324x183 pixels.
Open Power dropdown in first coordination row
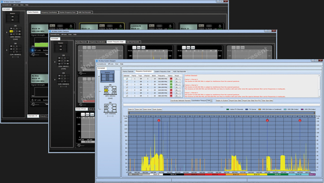pos(178,79)
